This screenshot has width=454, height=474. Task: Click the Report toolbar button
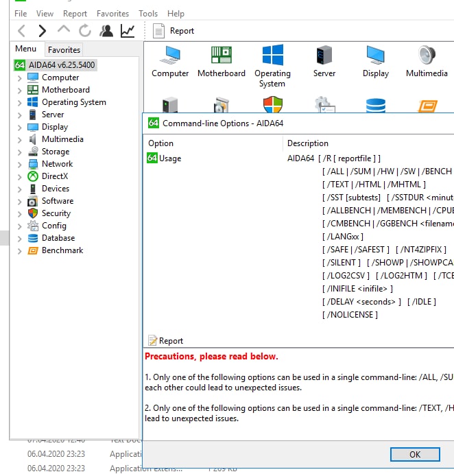pos(174,31)
